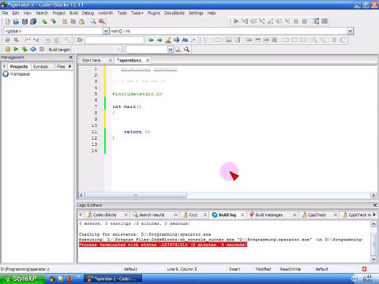The image size is (379, 284).
Task: Click the Copy icon in main toolbar
Action: [x=73, y=21]
